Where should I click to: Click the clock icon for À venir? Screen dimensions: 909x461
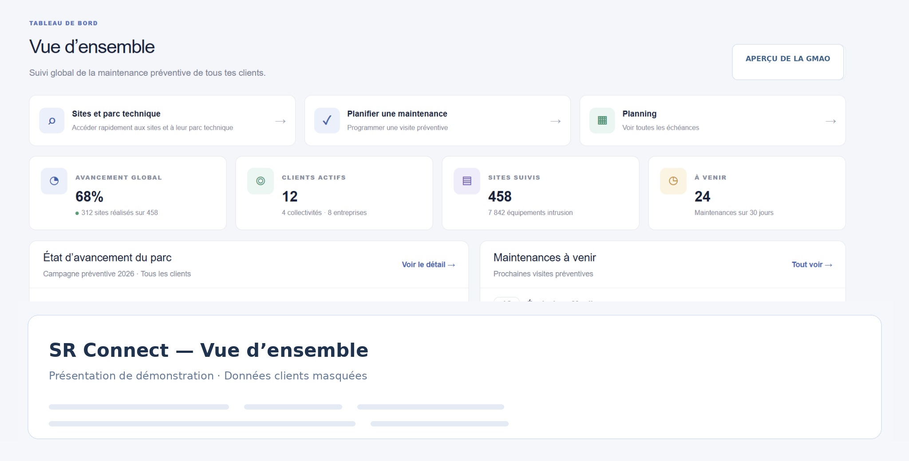673,181
